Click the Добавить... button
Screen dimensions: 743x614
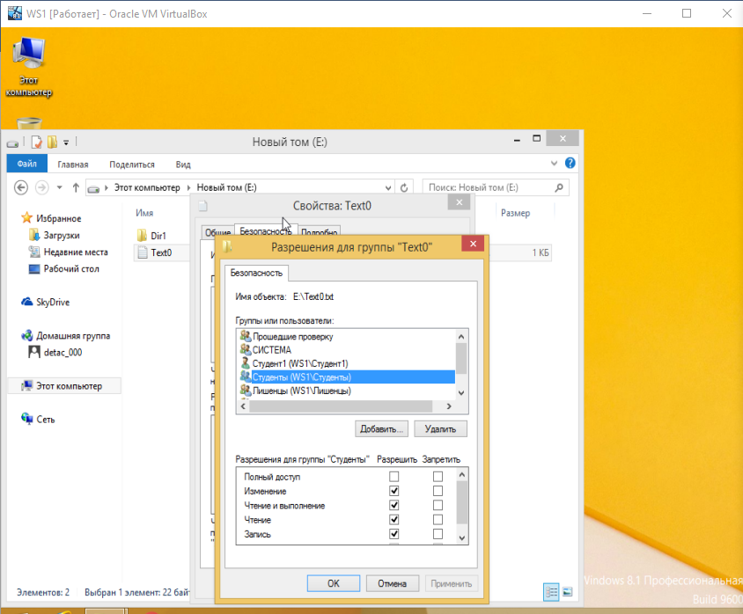(x=381, y=429)
